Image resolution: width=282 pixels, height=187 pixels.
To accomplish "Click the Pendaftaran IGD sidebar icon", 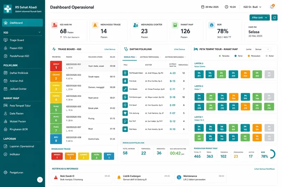I will (x=6, y=56).
